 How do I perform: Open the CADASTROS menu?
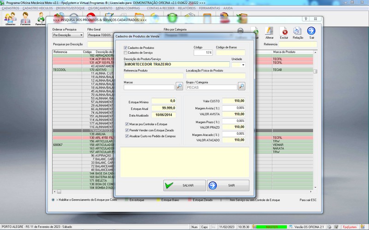[x=11, y=8]
